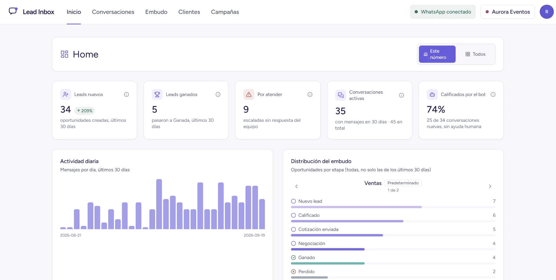
Task: Click the Nuevo lead stage circle icon
Action: (x=293, y=201)
